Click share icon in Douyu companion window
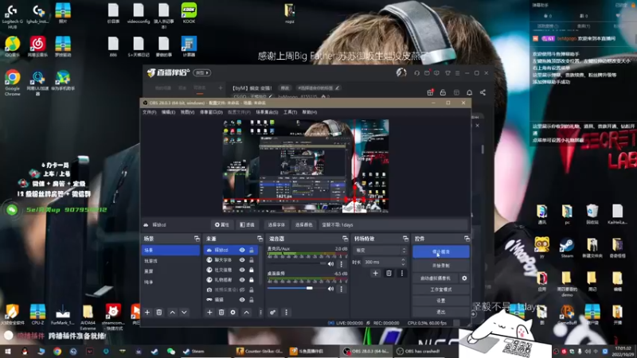The width and height of the screenshot is (637, 358). click(483, 92)
